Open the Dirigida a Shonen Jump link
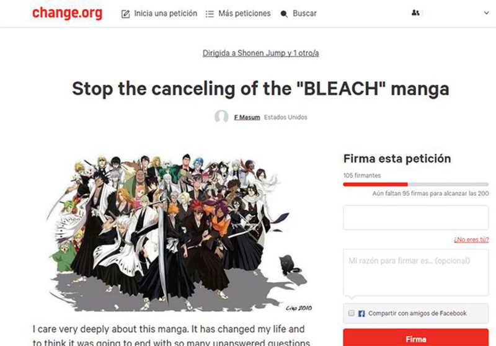 point(260,53)
